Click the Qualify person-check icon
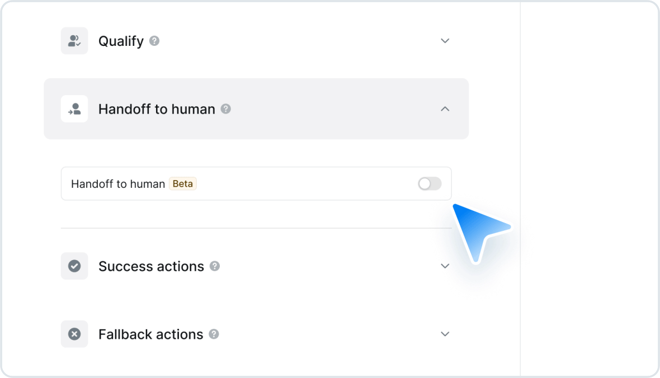Screen dimensions: 660x378 (74, 41)
